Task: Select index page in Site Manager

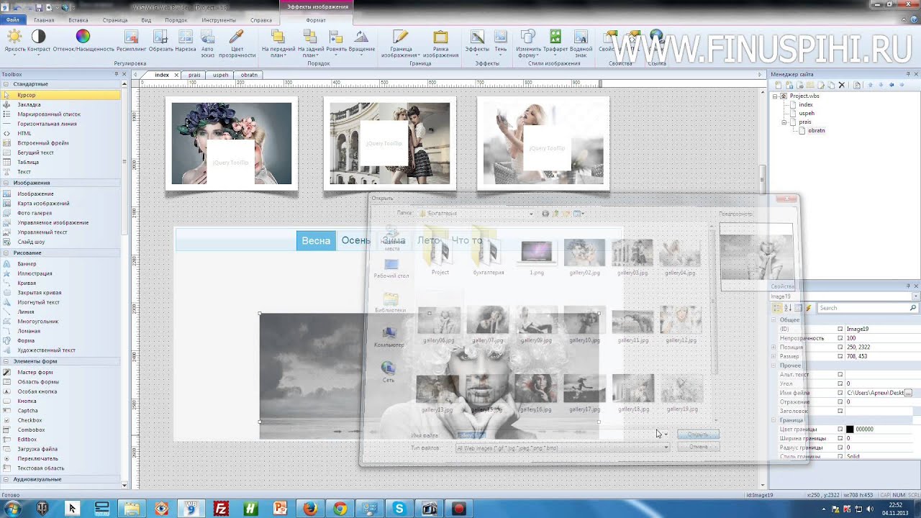Action: click(805, 104)
